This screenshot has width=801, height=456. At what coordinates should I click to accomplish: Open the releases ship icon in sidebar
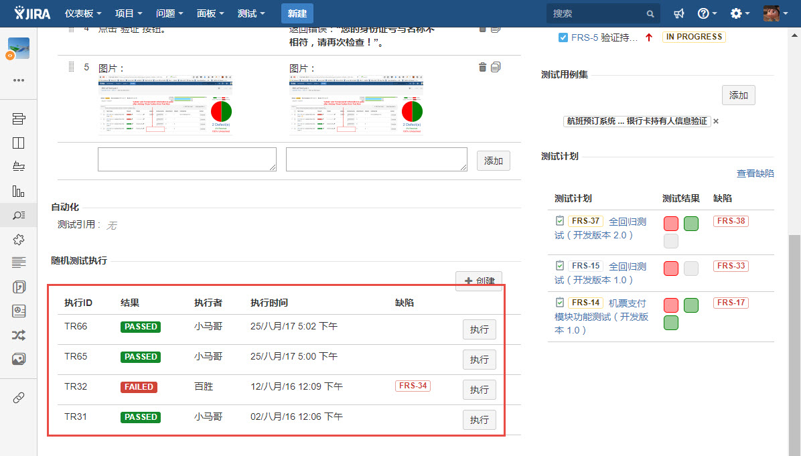[18, 167]
